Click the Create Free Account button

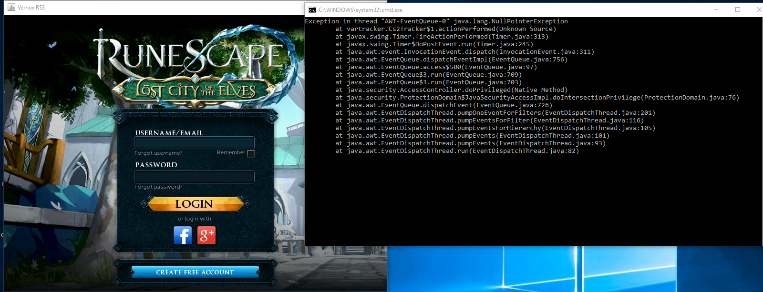tap(195, 272)
